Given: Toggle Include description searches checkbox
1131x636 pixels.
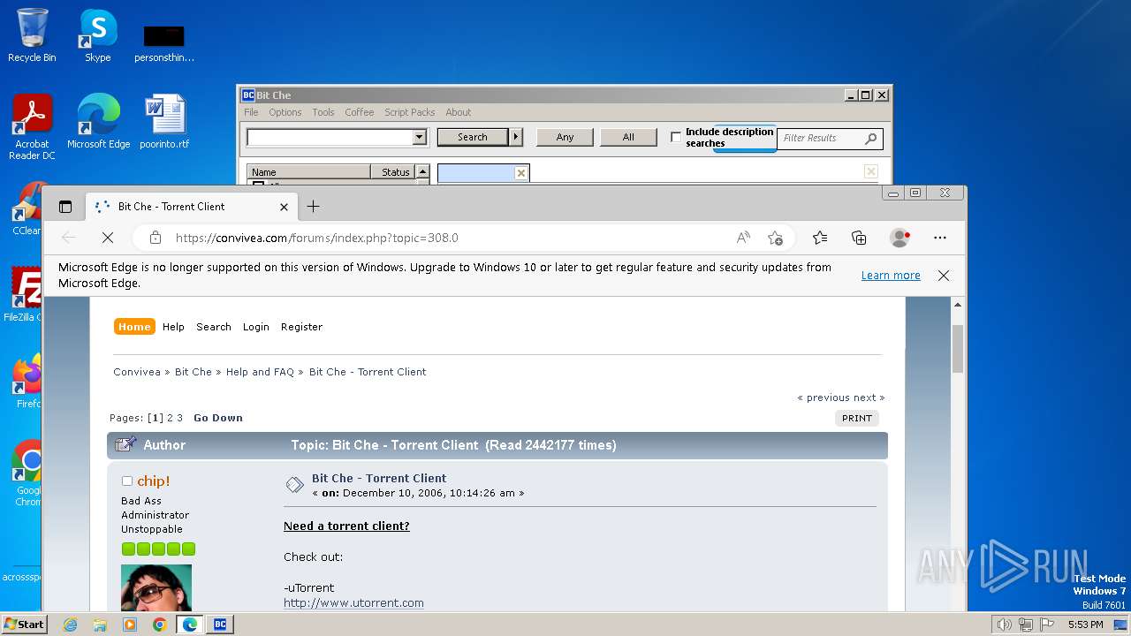Looking at the screenshot, I should pos(676,137).
